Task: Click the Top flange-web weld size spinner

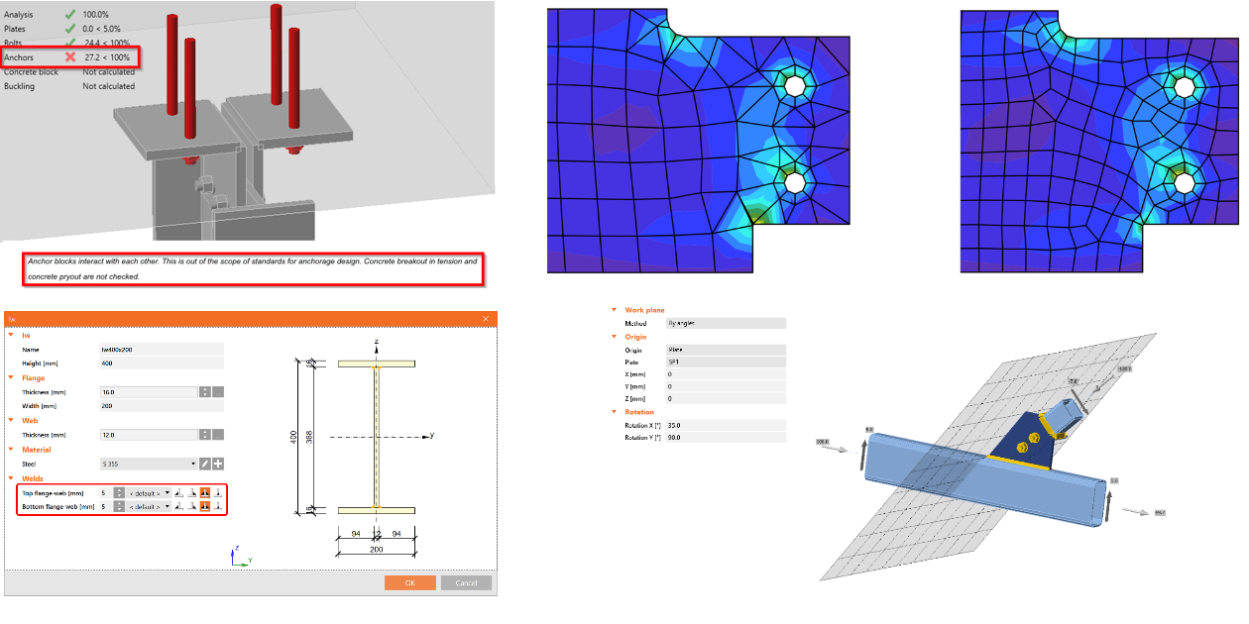Action: click(120, 492)
